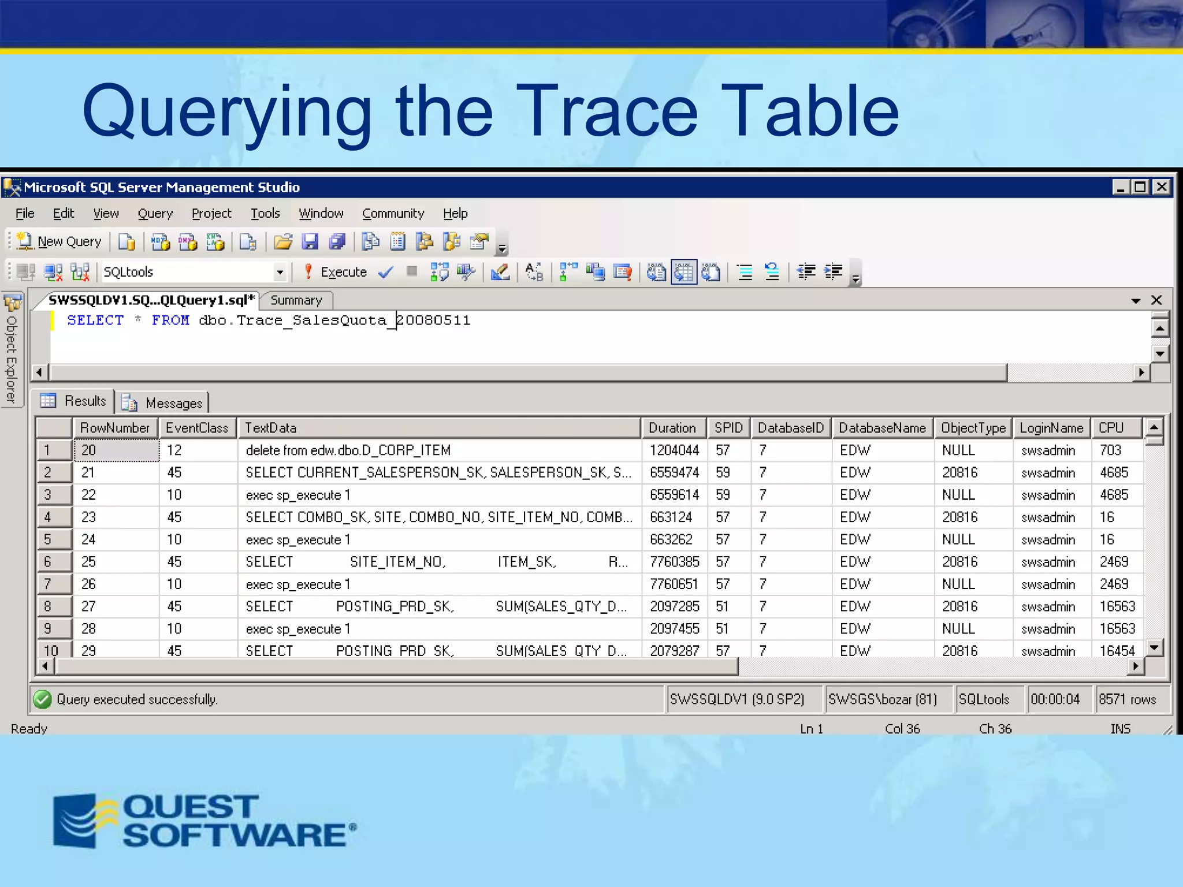Open the active files list arrow

[x=1135, y=300]
